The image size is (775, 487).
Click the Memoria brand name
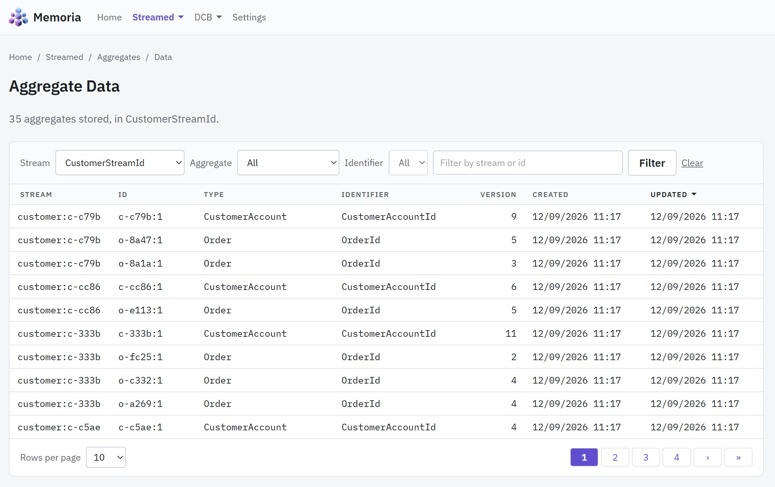coord(57,17)
